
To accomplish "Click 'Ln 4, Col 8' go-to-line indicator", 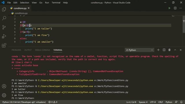I will [x=131, y=102].
